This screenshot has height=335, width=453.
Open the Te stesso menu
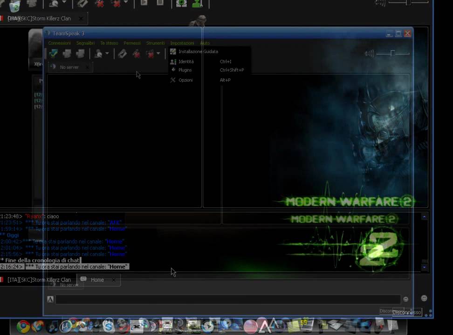pos(109,43)
